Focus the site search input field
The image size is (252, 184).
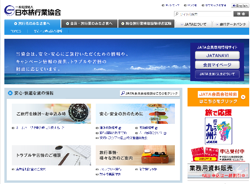pyautogui.click(x=203, y=14)
